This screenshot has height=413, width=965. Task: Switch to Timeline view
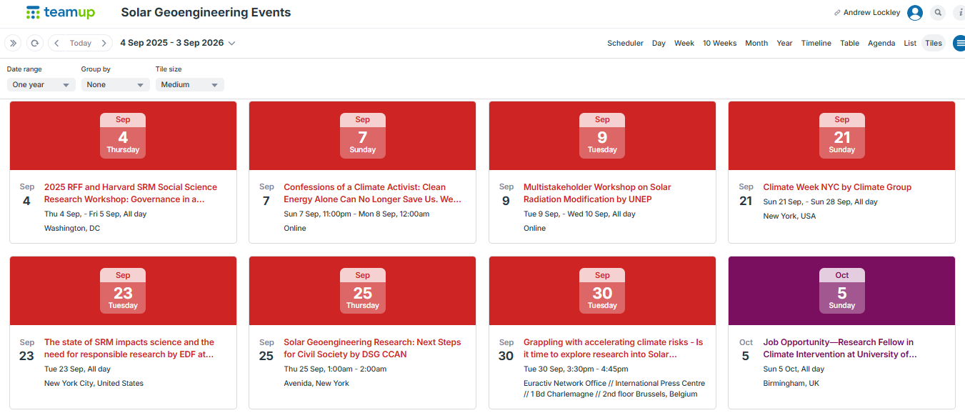point(816,43)
